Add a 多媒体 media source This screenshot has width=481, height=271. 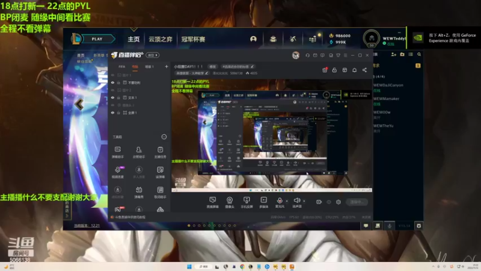tap(263, 202)
